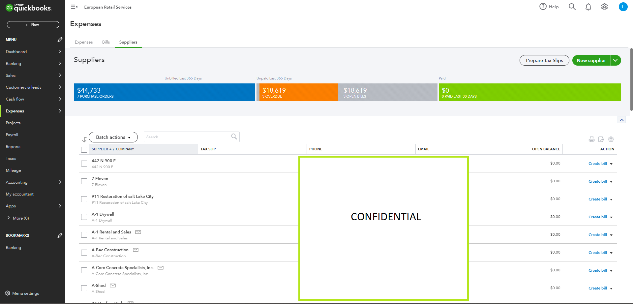Open Taxes in the sidebar

tap(11, 159)
